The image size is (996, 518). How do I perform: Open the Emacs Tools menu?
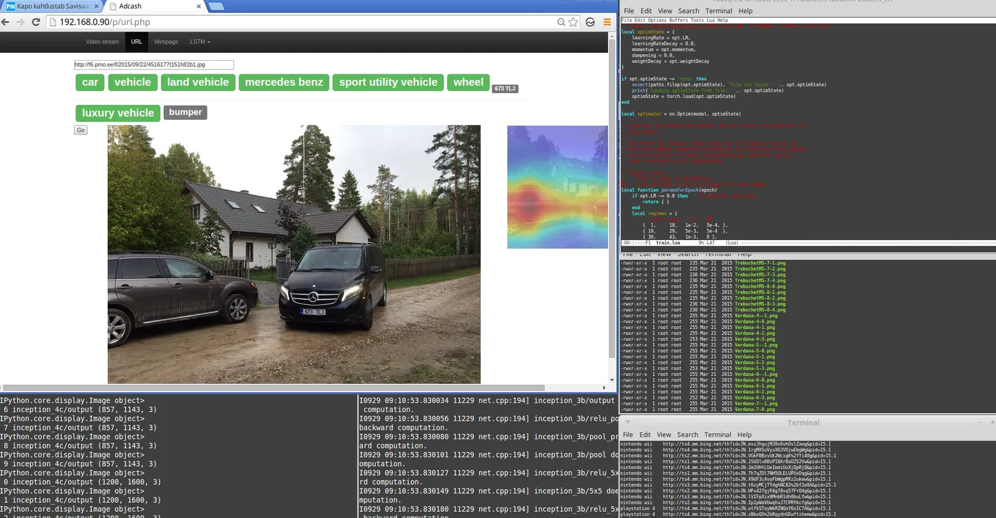pyautogui.click(x=697, y=20)
